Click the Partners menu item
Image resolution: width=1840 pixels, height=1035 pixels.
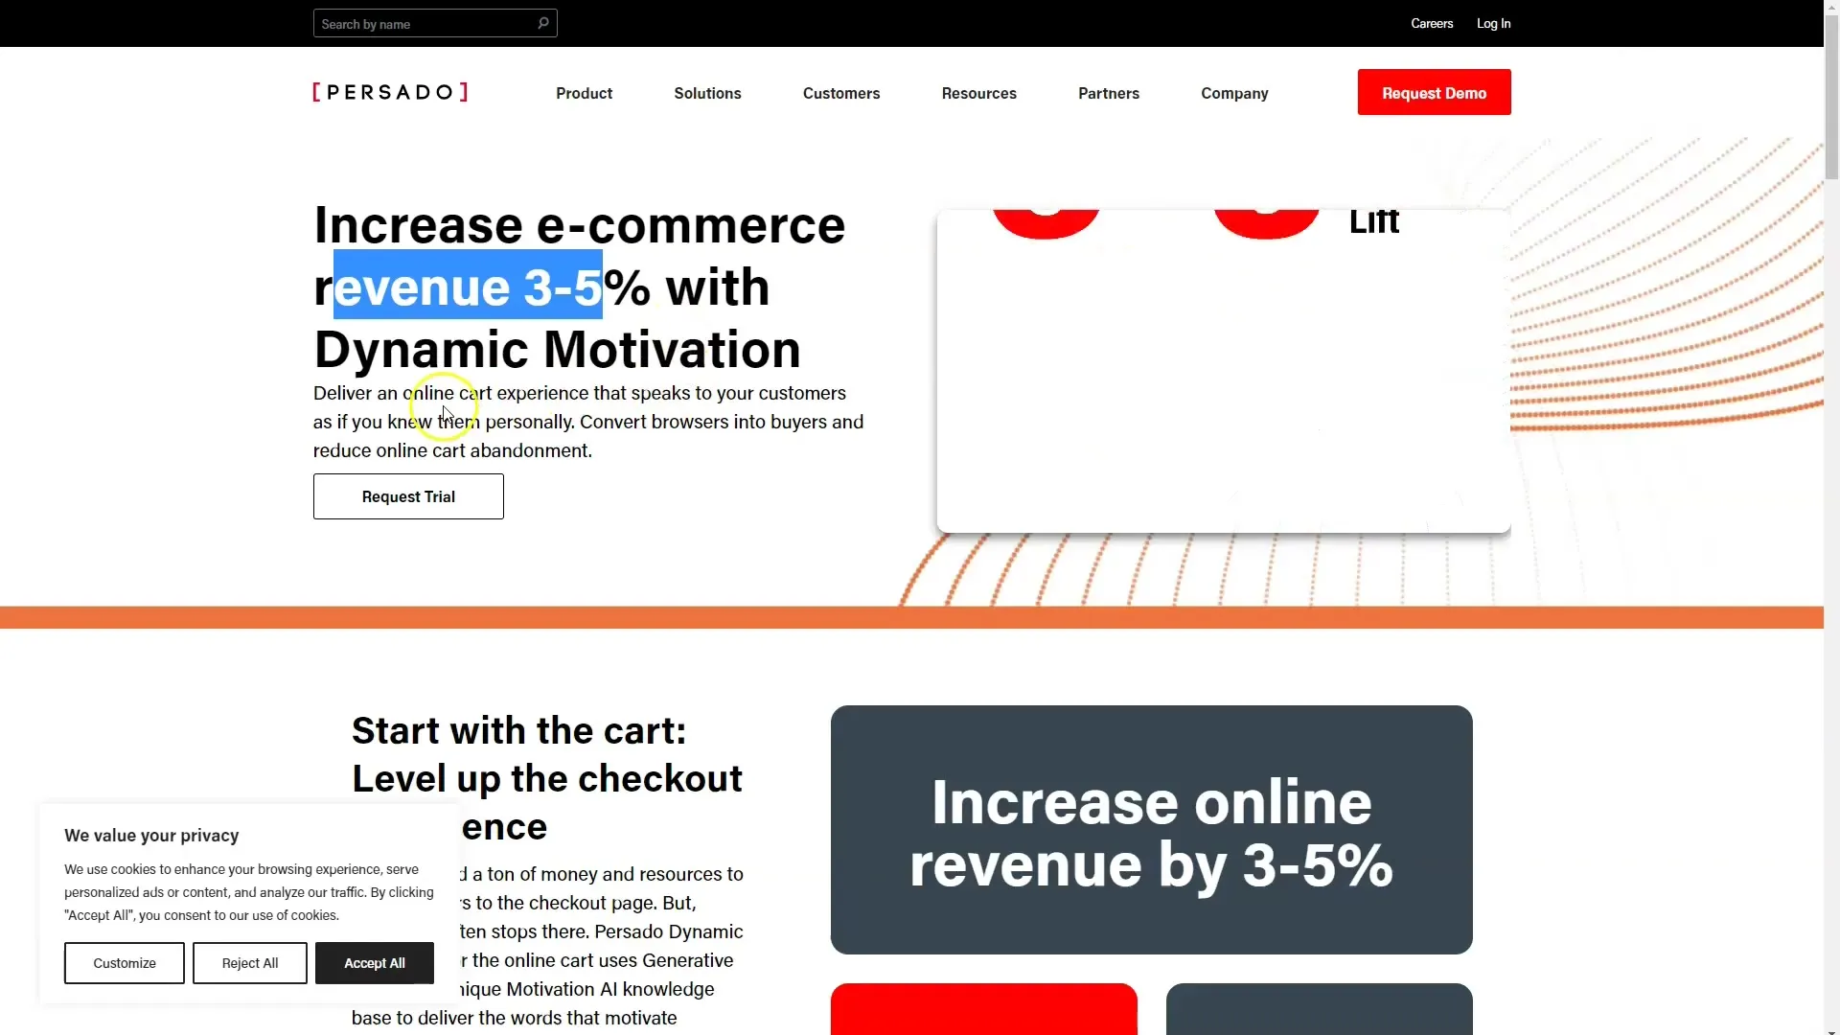(1108, 91)
